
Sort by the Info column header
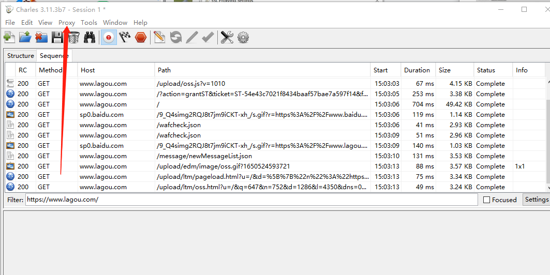point(529,70)
